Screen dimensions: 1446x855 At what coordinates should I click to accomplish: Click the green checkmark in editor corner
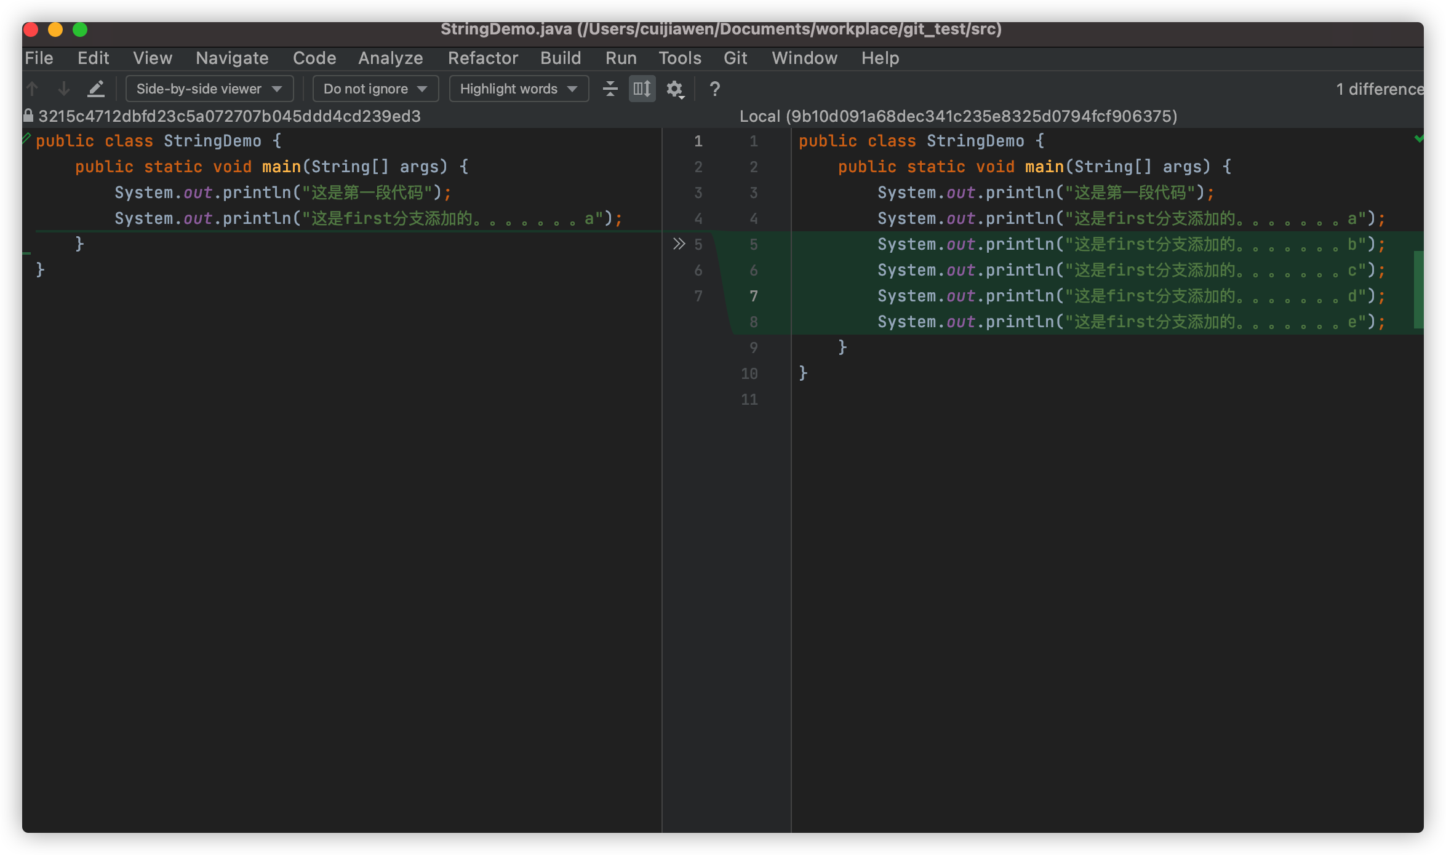pyautogui.click(x=1420, y=138)
